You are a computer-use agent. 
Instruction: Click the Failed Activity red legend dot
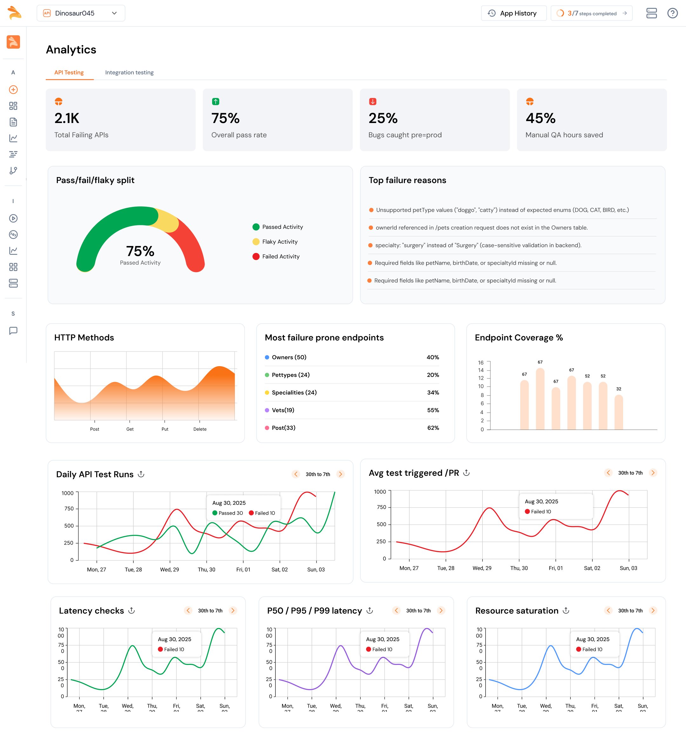pos(256,256)
